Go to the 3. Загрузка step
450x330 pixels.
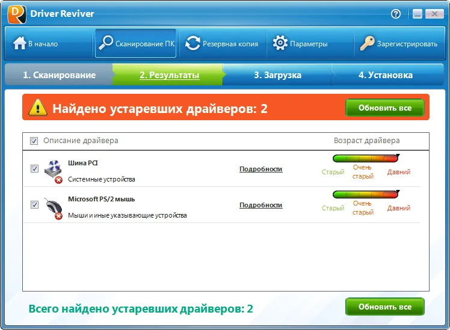tap(277, 75)
